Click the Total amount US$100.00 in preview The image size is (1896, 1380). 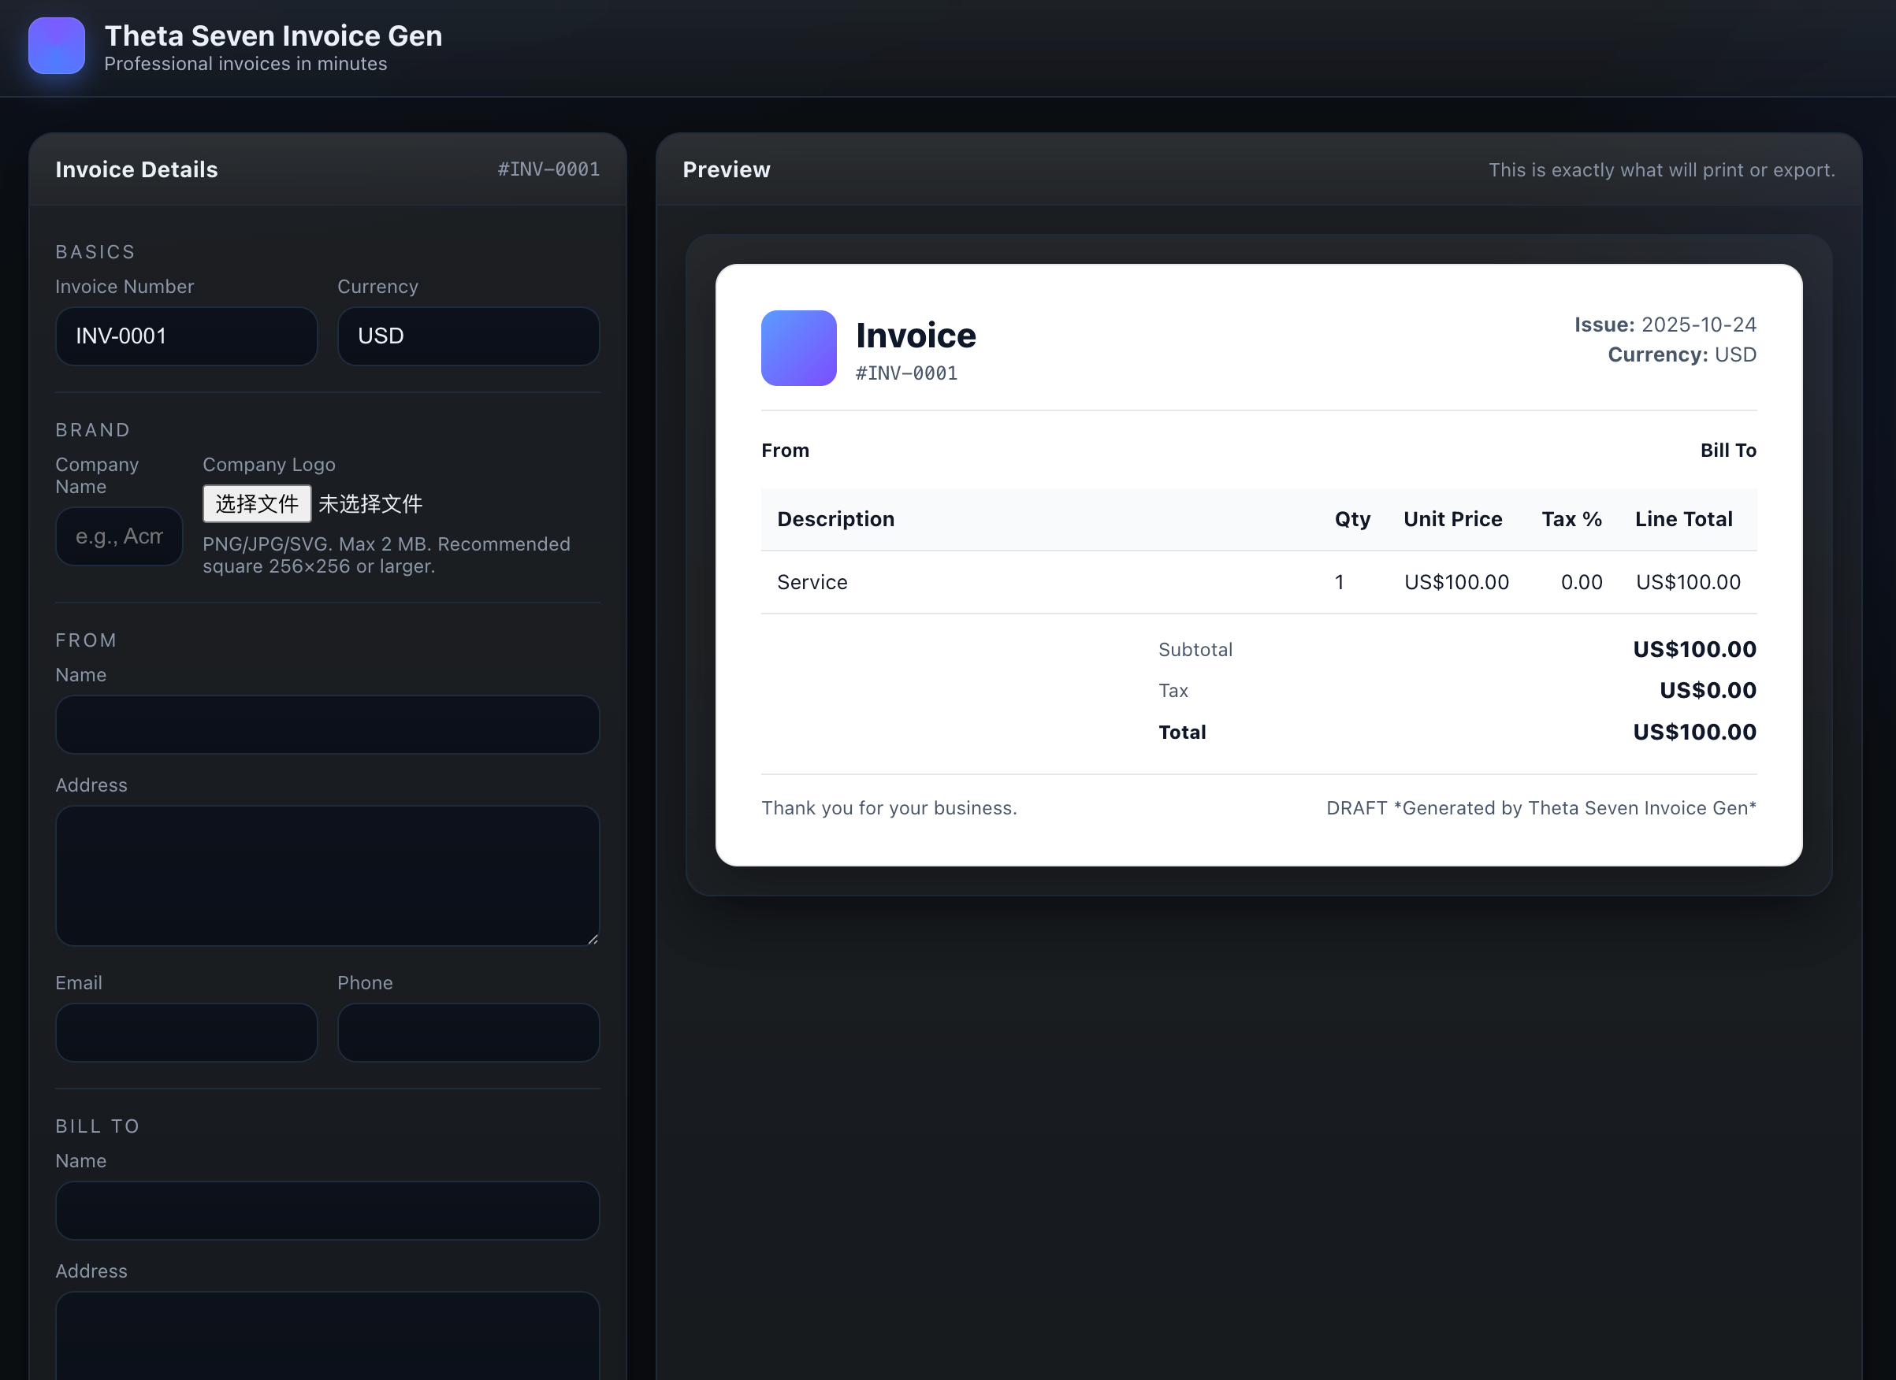pos(1693,732)
